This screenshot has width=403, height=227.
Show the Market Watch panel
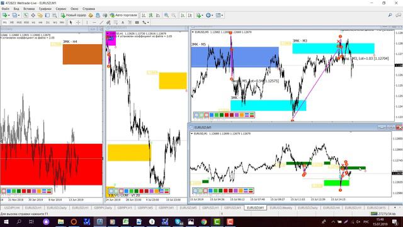(x=26, y=15)
